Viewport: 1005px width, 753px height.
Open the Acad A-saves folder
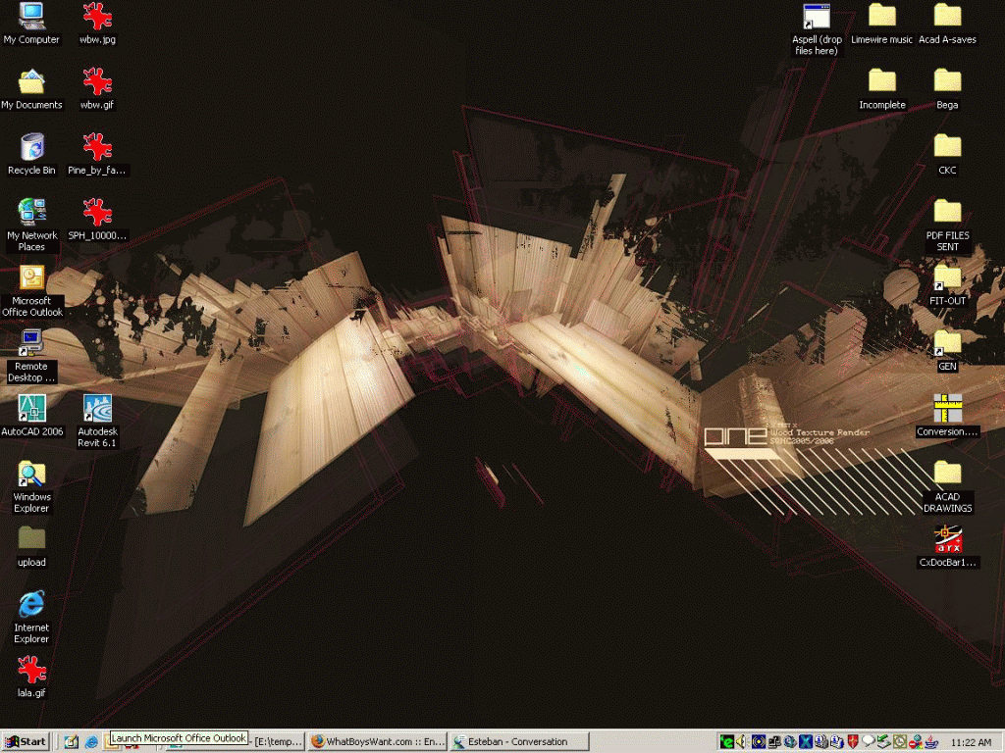[947, 24]
